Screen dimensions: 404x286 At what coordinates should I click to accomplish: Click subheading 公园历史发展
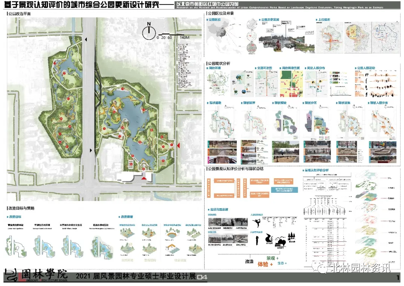(270, 19)
